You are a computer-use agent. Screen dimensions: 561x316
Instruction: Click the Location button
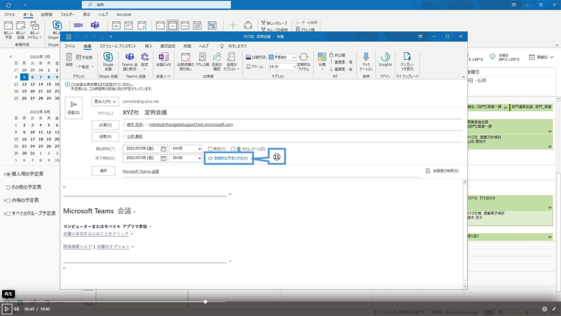tap(103, 171)
